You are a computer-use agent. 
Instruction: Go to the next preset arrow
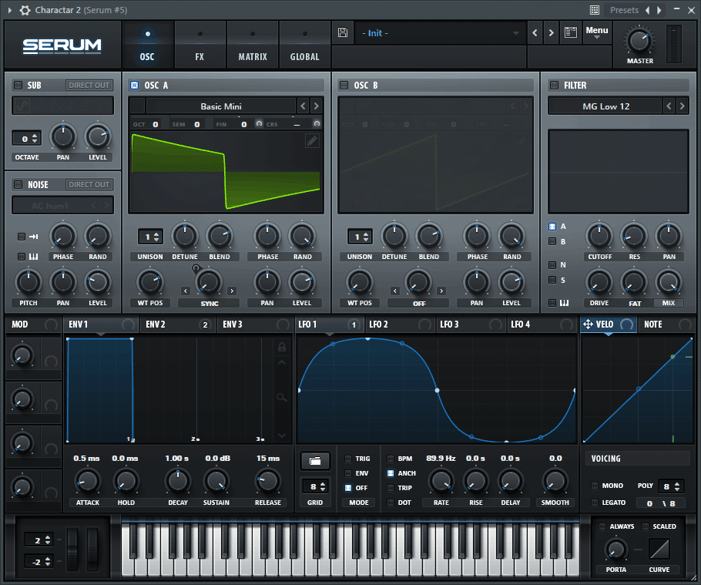(x=552, y=32)
